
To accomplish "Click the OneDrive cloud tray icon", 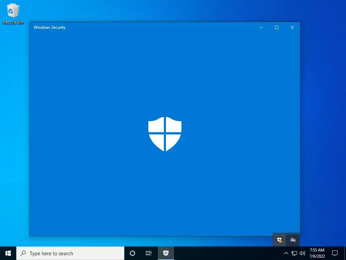I will tap(293, 240).
